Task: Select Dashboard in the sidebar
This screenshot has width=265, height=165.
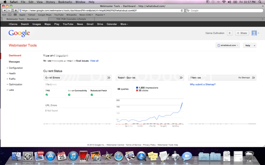Action: point(15,55)
